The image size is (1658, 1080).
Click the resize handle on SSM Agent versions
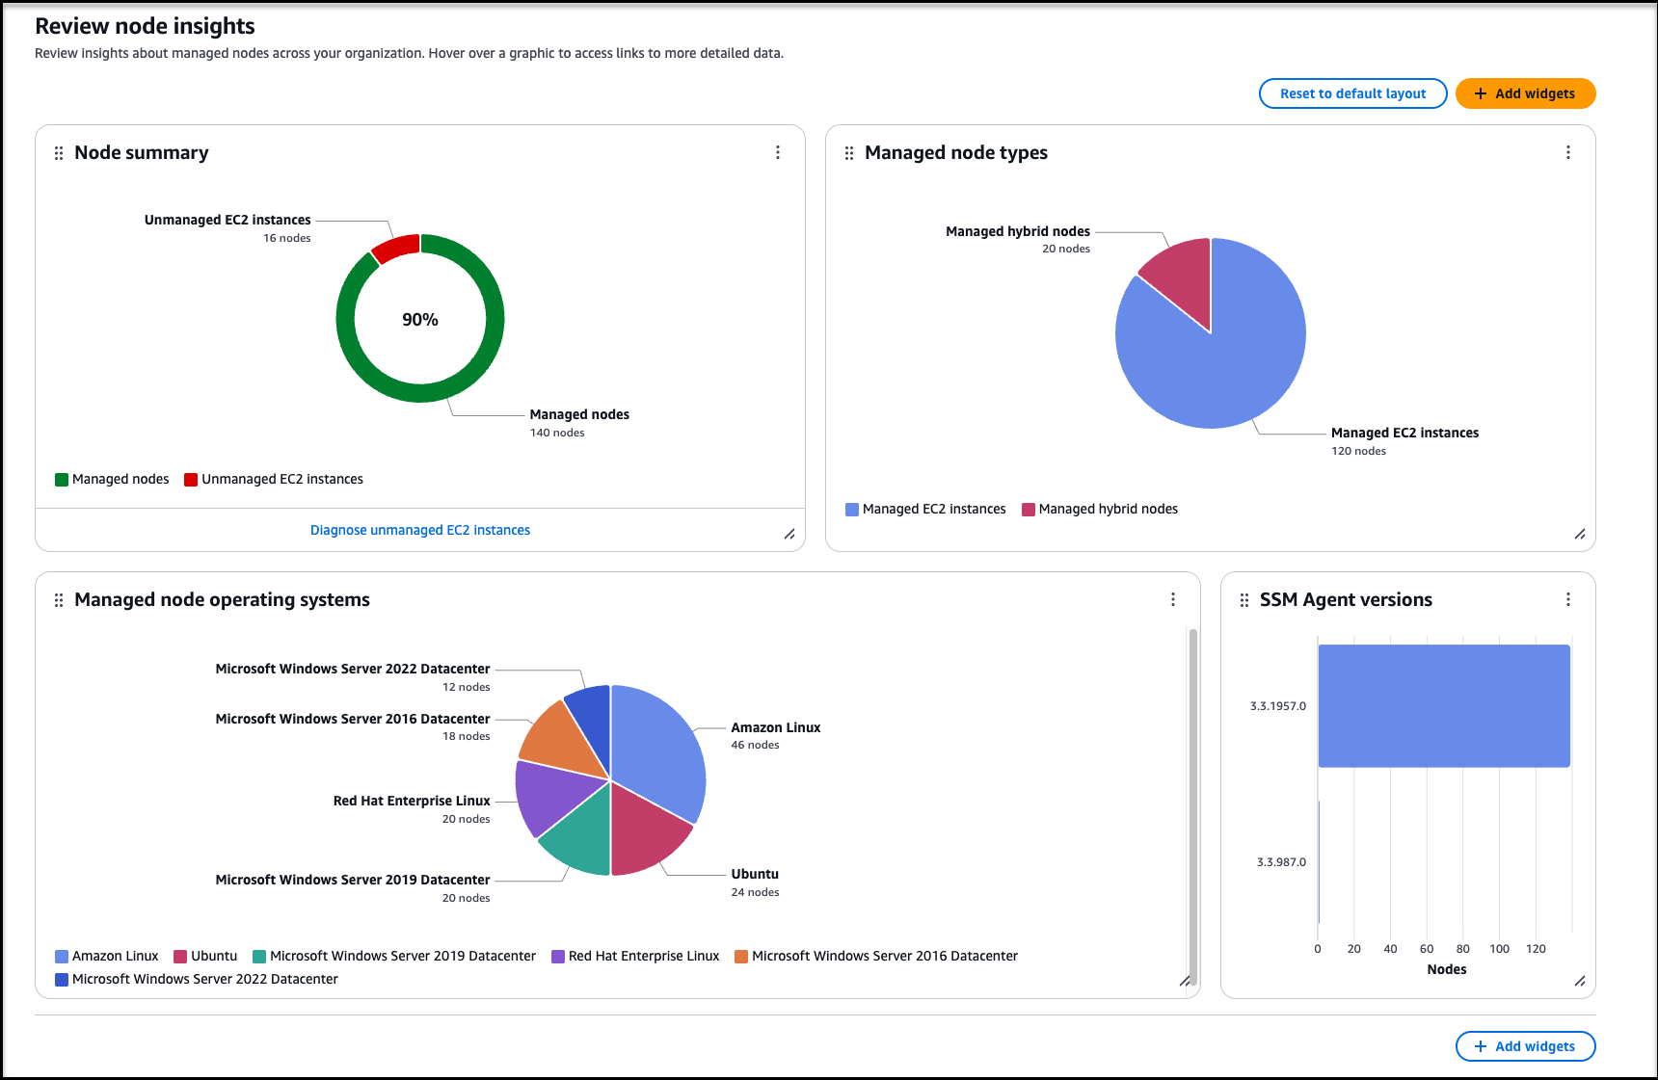1580,982
